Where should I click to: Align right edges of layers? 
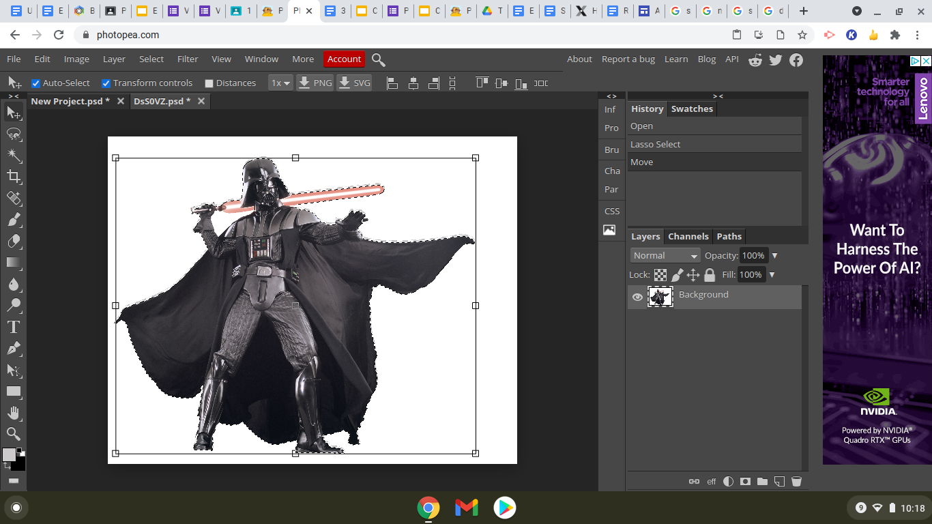pos(433,83)
